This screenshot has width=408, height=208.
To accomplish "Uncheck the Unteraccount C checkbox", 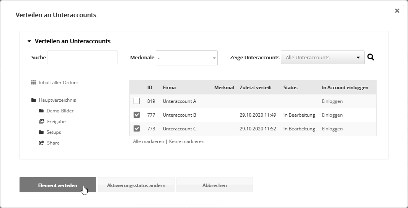I will (137, 129).
